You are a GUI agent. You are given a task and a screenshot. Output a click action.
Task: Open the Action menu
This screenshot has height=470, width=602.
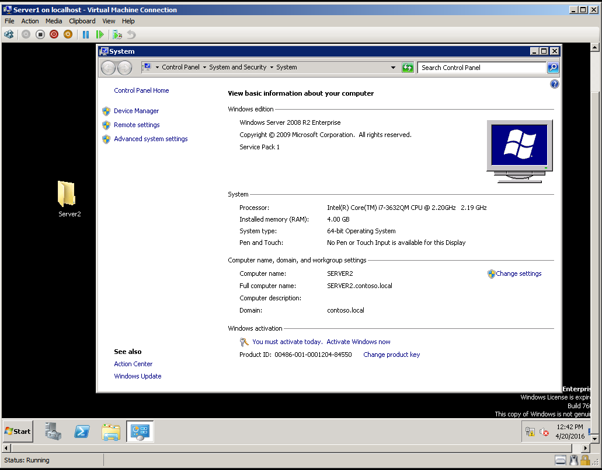tap(30, 21)
